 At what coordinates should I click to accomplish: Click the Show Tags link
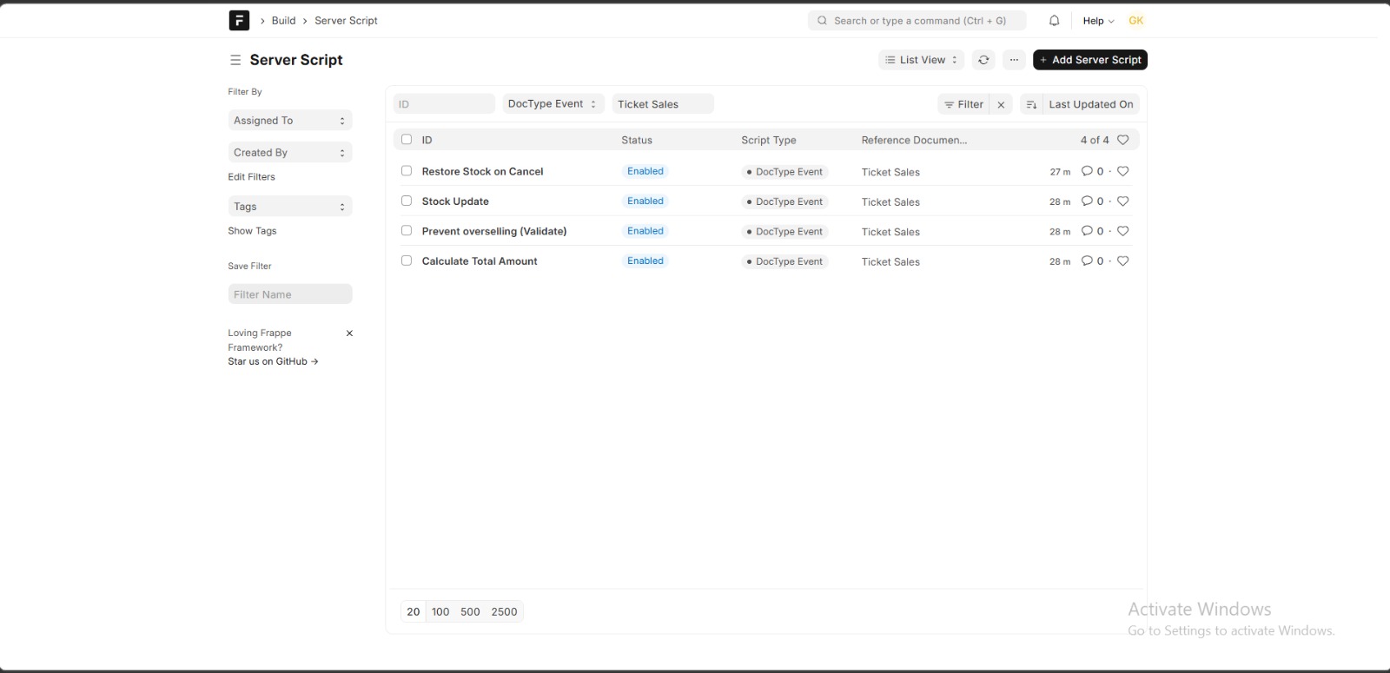252,231
